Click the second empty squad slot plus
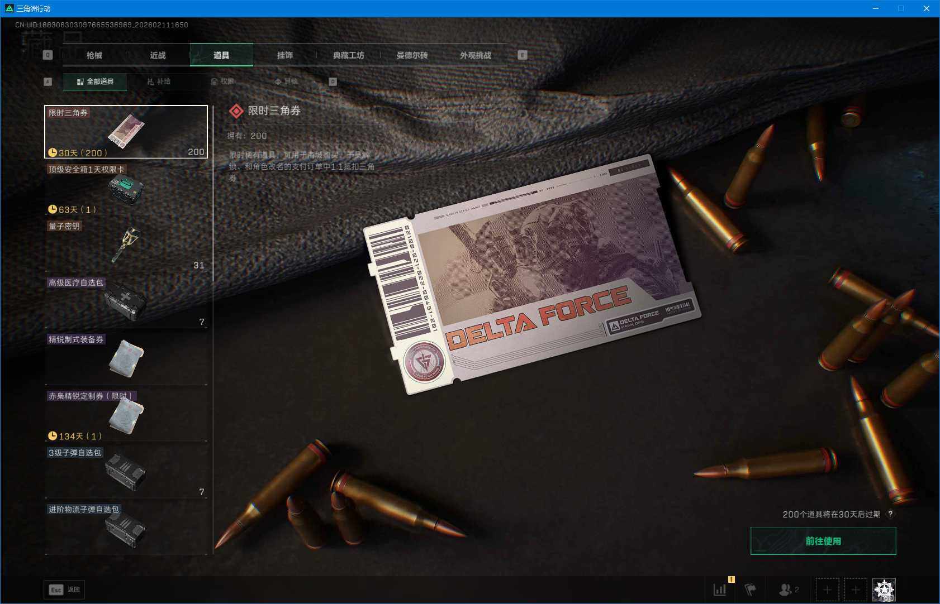The image size is (940, 604). [855, 589]
